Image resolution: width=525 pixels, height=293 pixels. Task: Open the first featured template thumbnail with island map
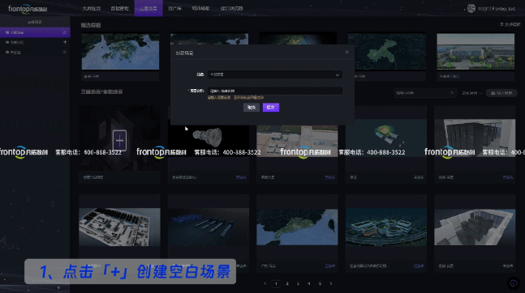[120, 51]
